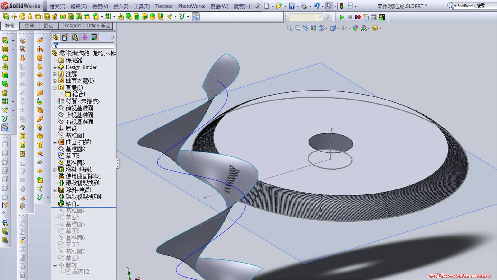Screen dimensions: 497x280
Task: Open the DisplayManager tab icon
Action: 94,37
